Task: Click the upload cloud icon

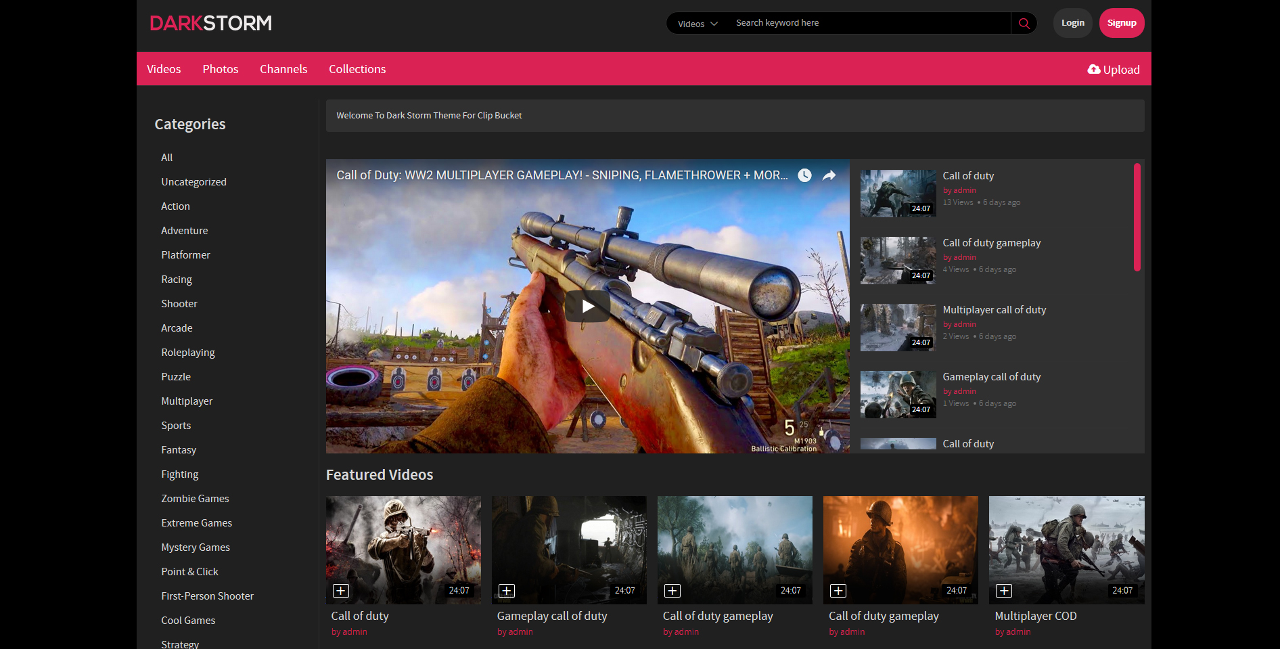Action: [x=1093, y=69]
